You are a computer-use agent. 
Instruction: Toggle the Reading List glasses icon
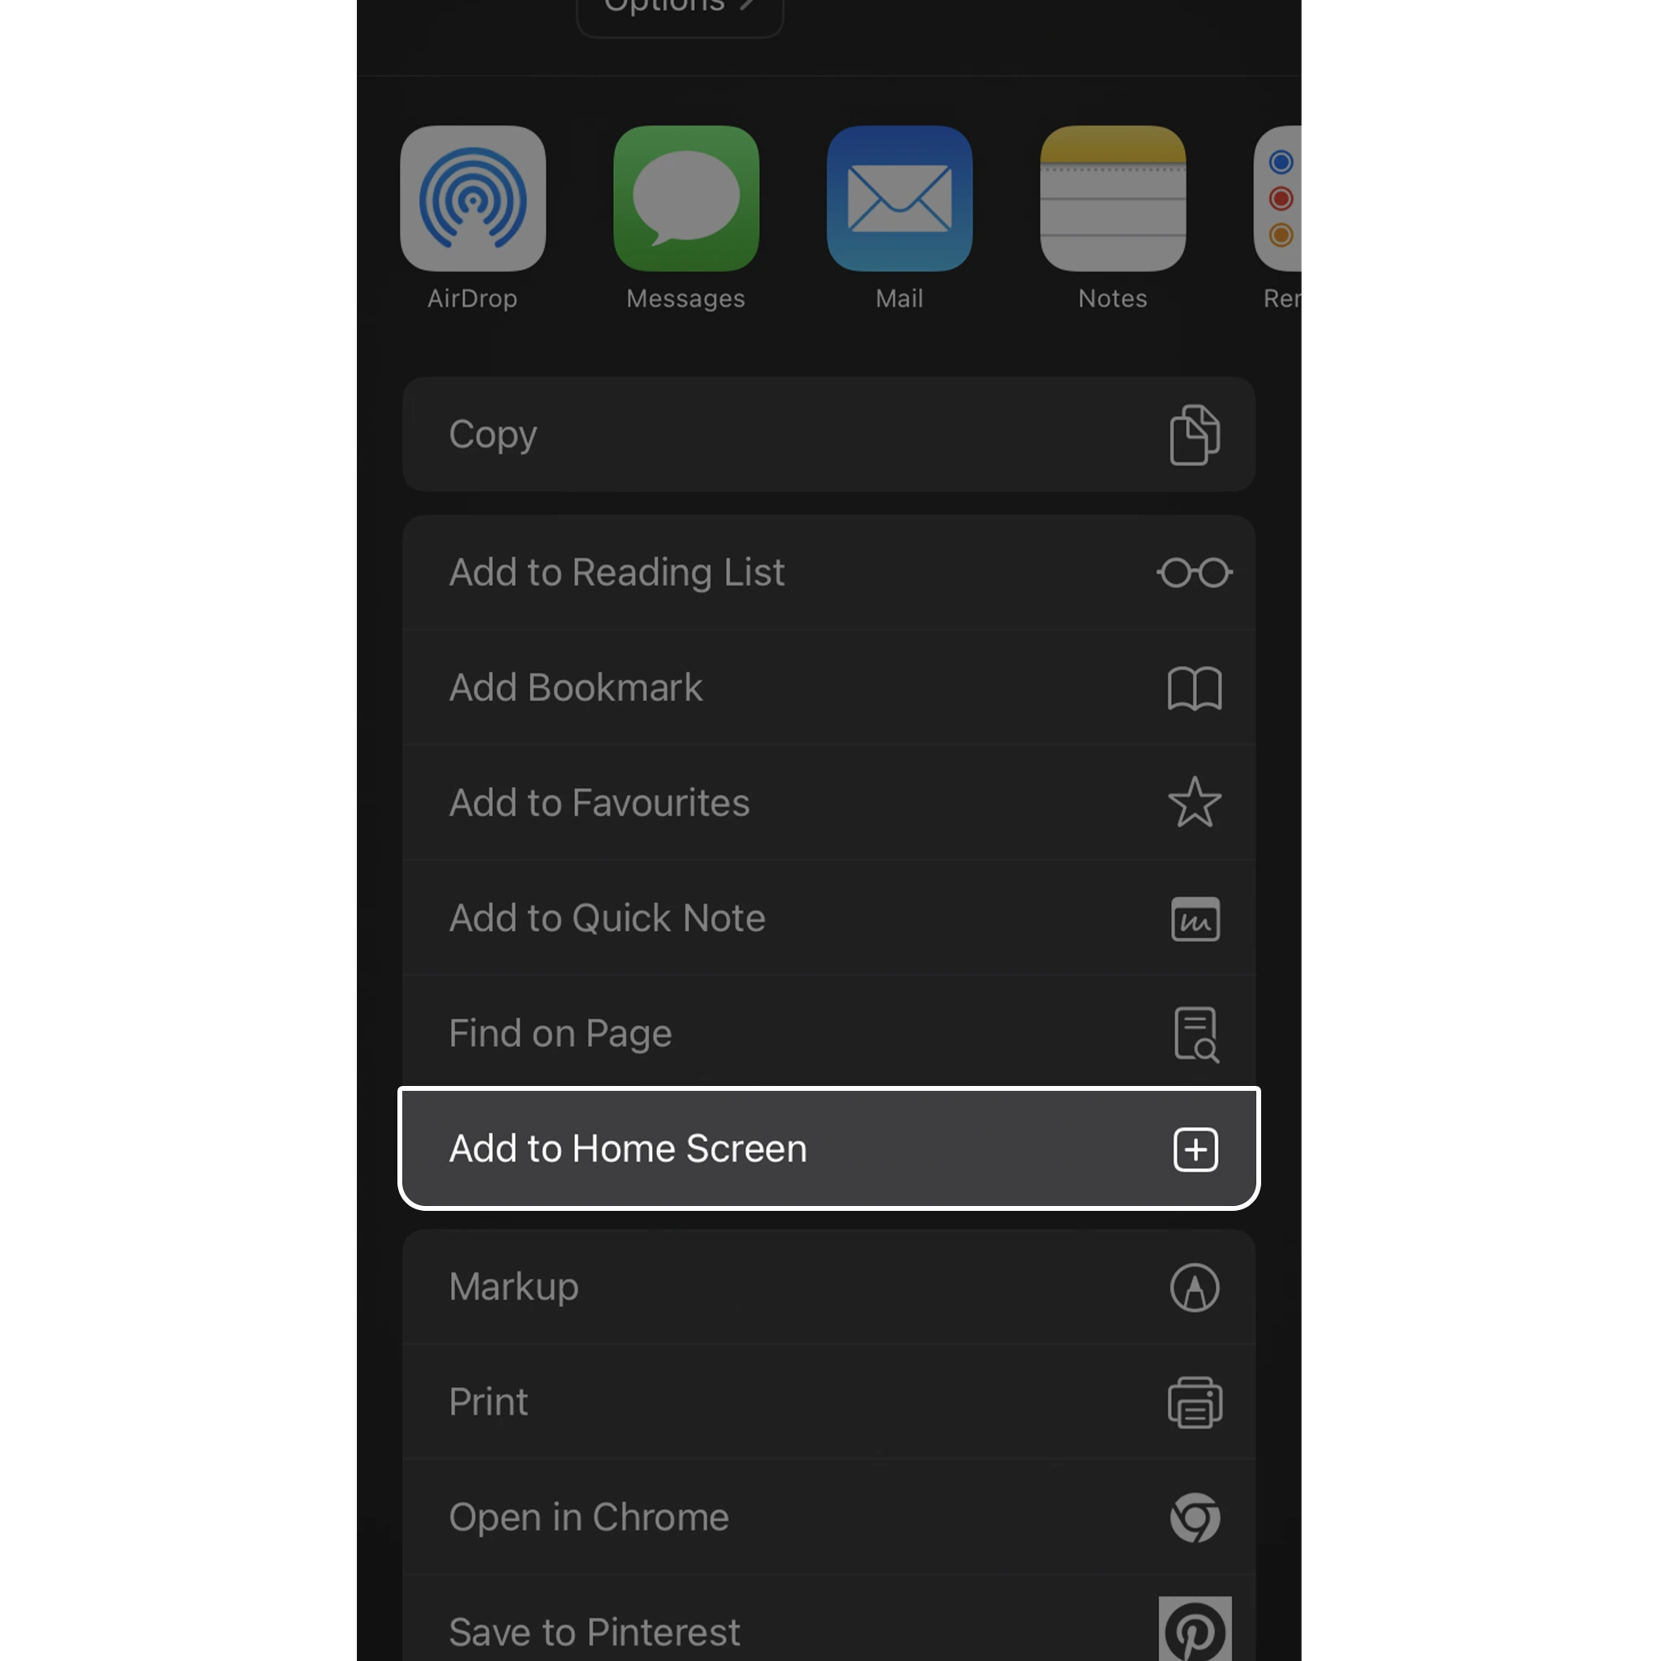pos(1194,573)
